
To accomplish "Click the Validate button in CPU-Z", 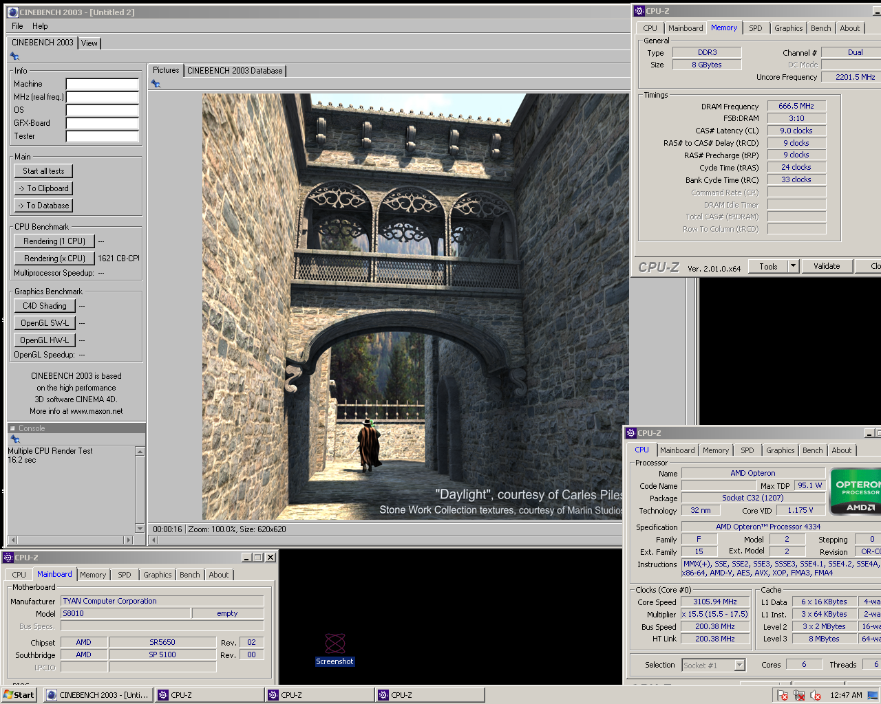I will [827, 266].
